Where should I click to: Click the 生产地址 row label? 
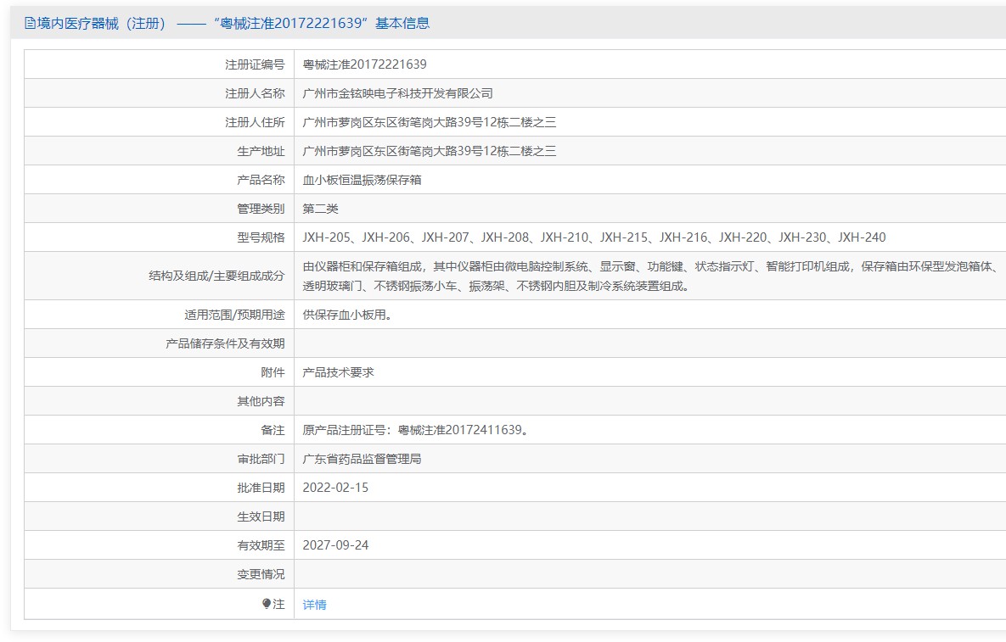261,151
